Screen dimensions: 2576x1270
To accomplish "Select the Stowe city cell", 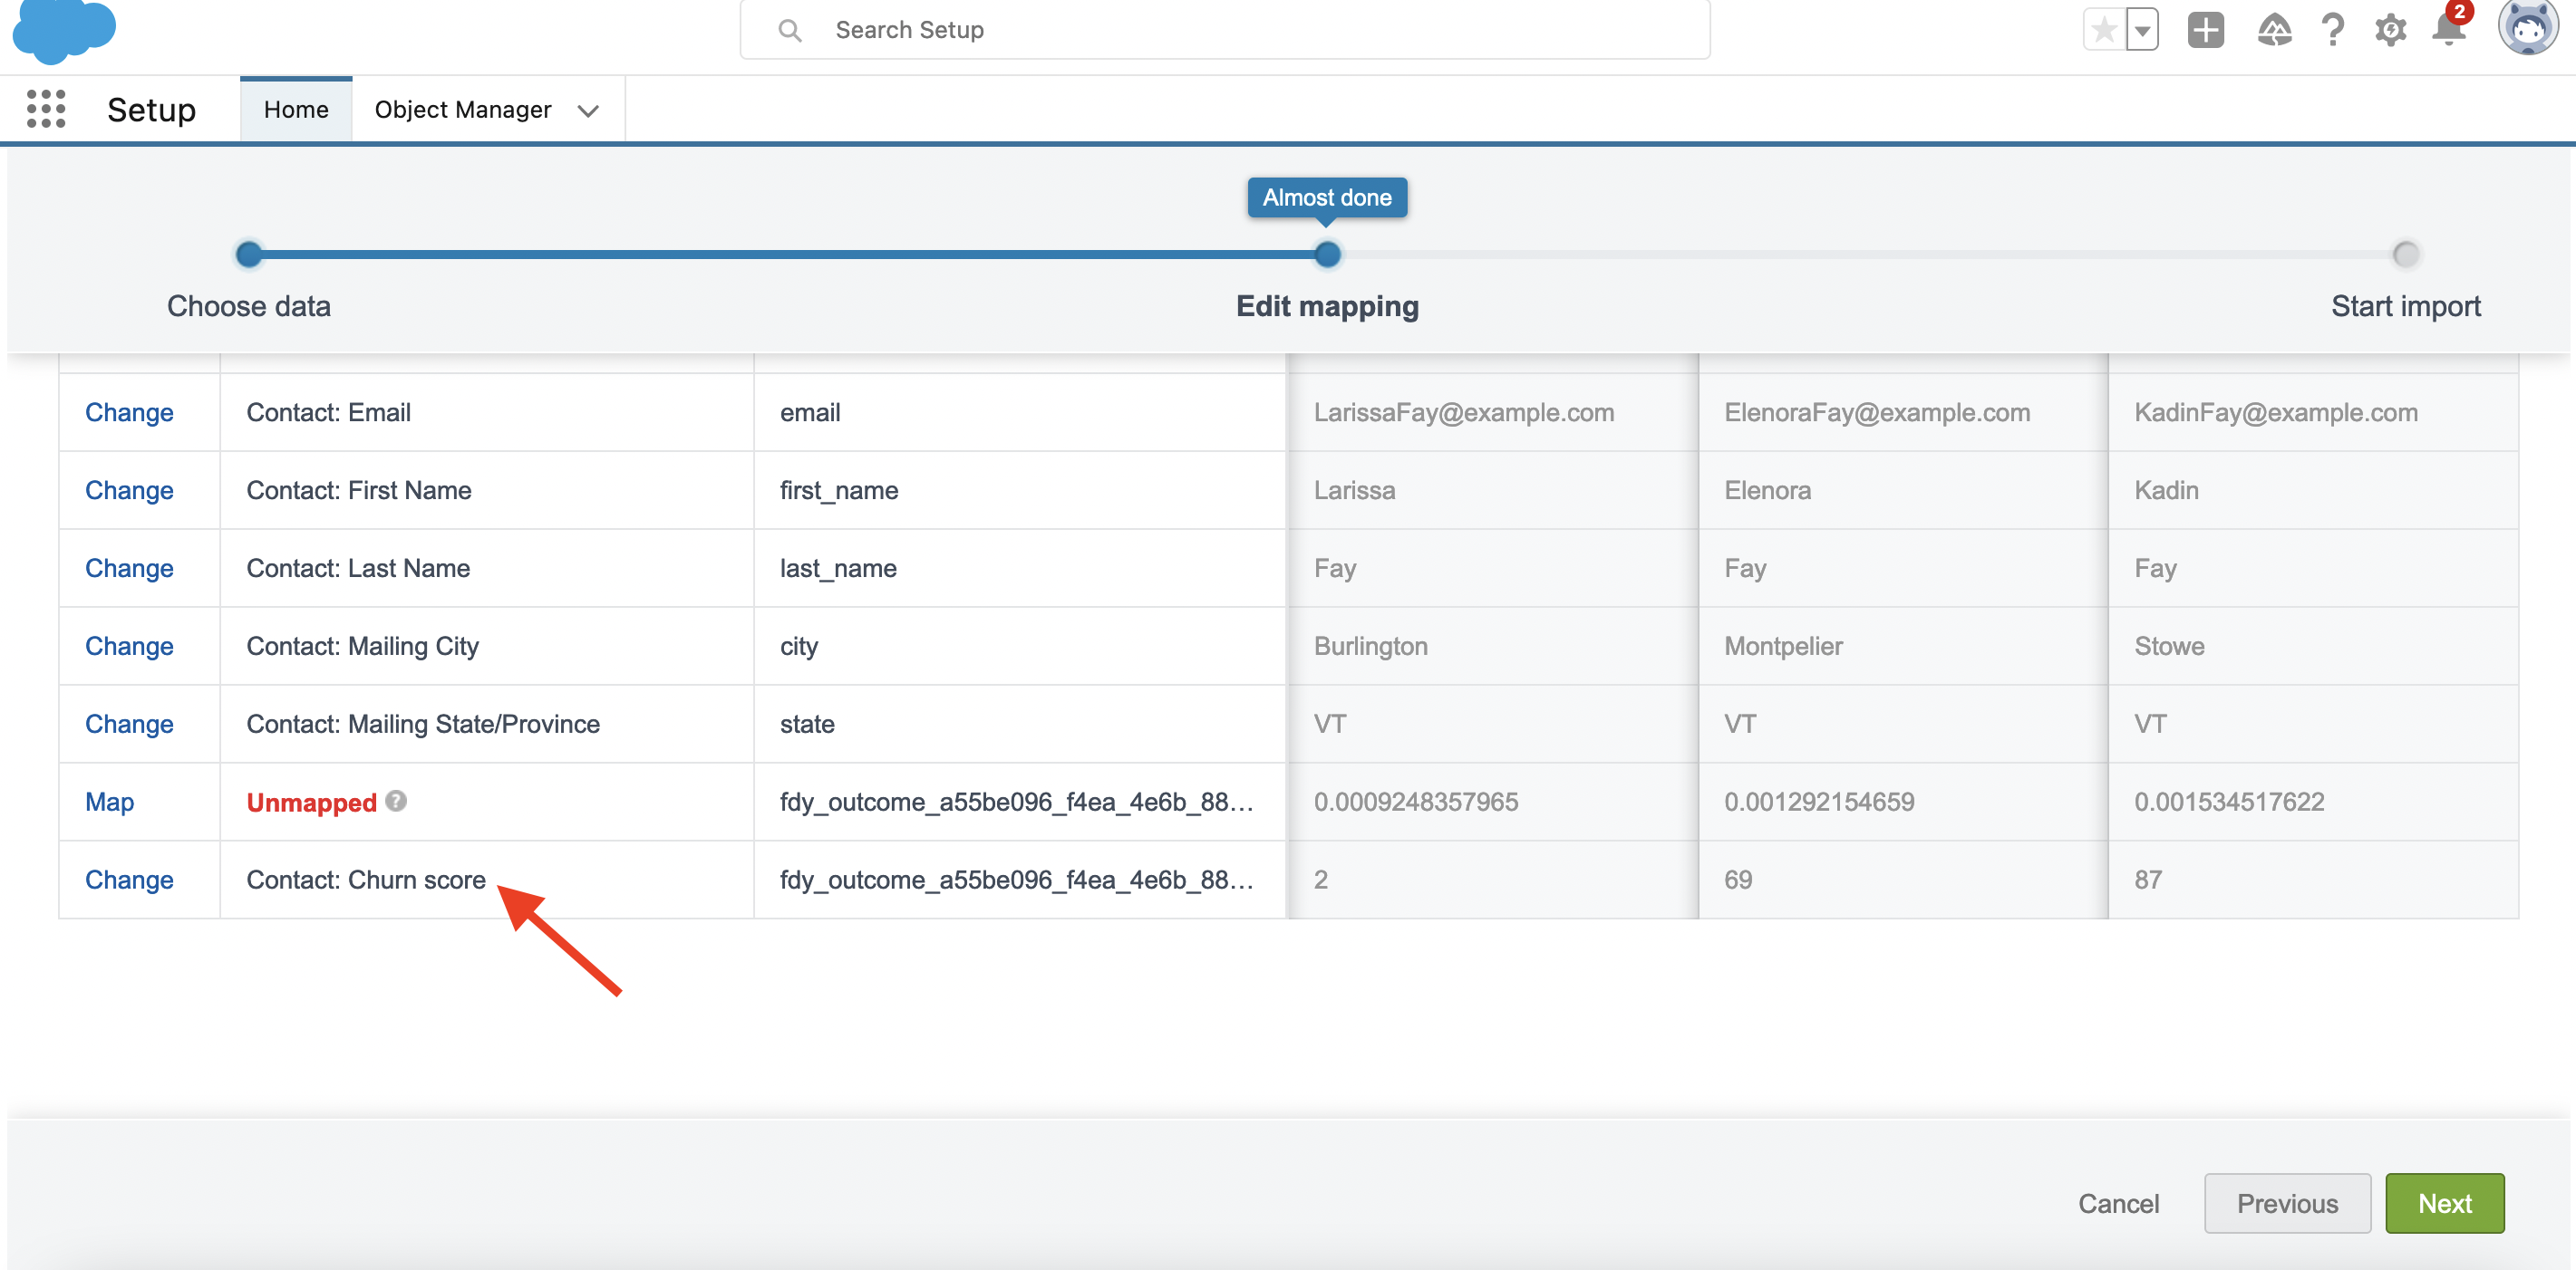I will tap(2313, 646).
